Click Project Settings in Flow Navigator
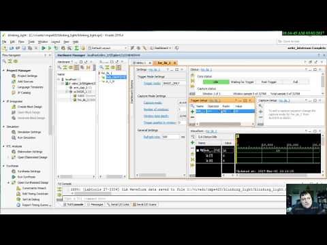The width and height of the screenshot is (327, 245). (27, 76)
